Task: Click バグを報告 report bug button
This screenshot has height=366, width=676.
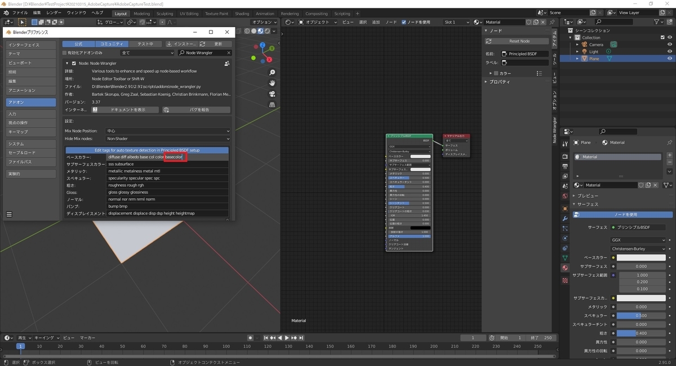Action: (196, 110)
